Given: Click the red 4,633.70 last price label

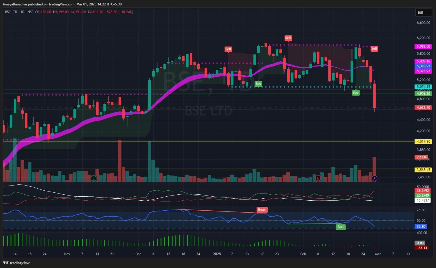Looking at the screenshot, I should pos(423,108).
